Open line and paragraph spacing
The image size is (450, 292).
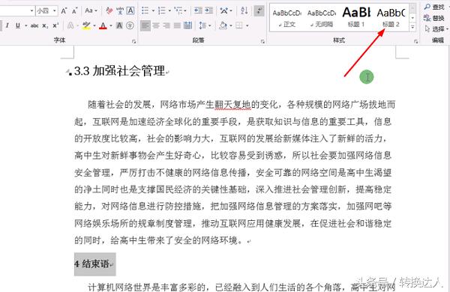tap(202, 25)
